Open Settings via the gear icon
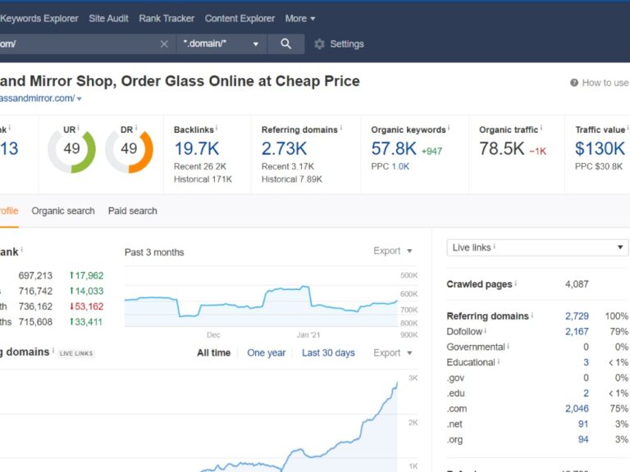The width and height of the screenshot is (630, 472). (x=319, y=44)
